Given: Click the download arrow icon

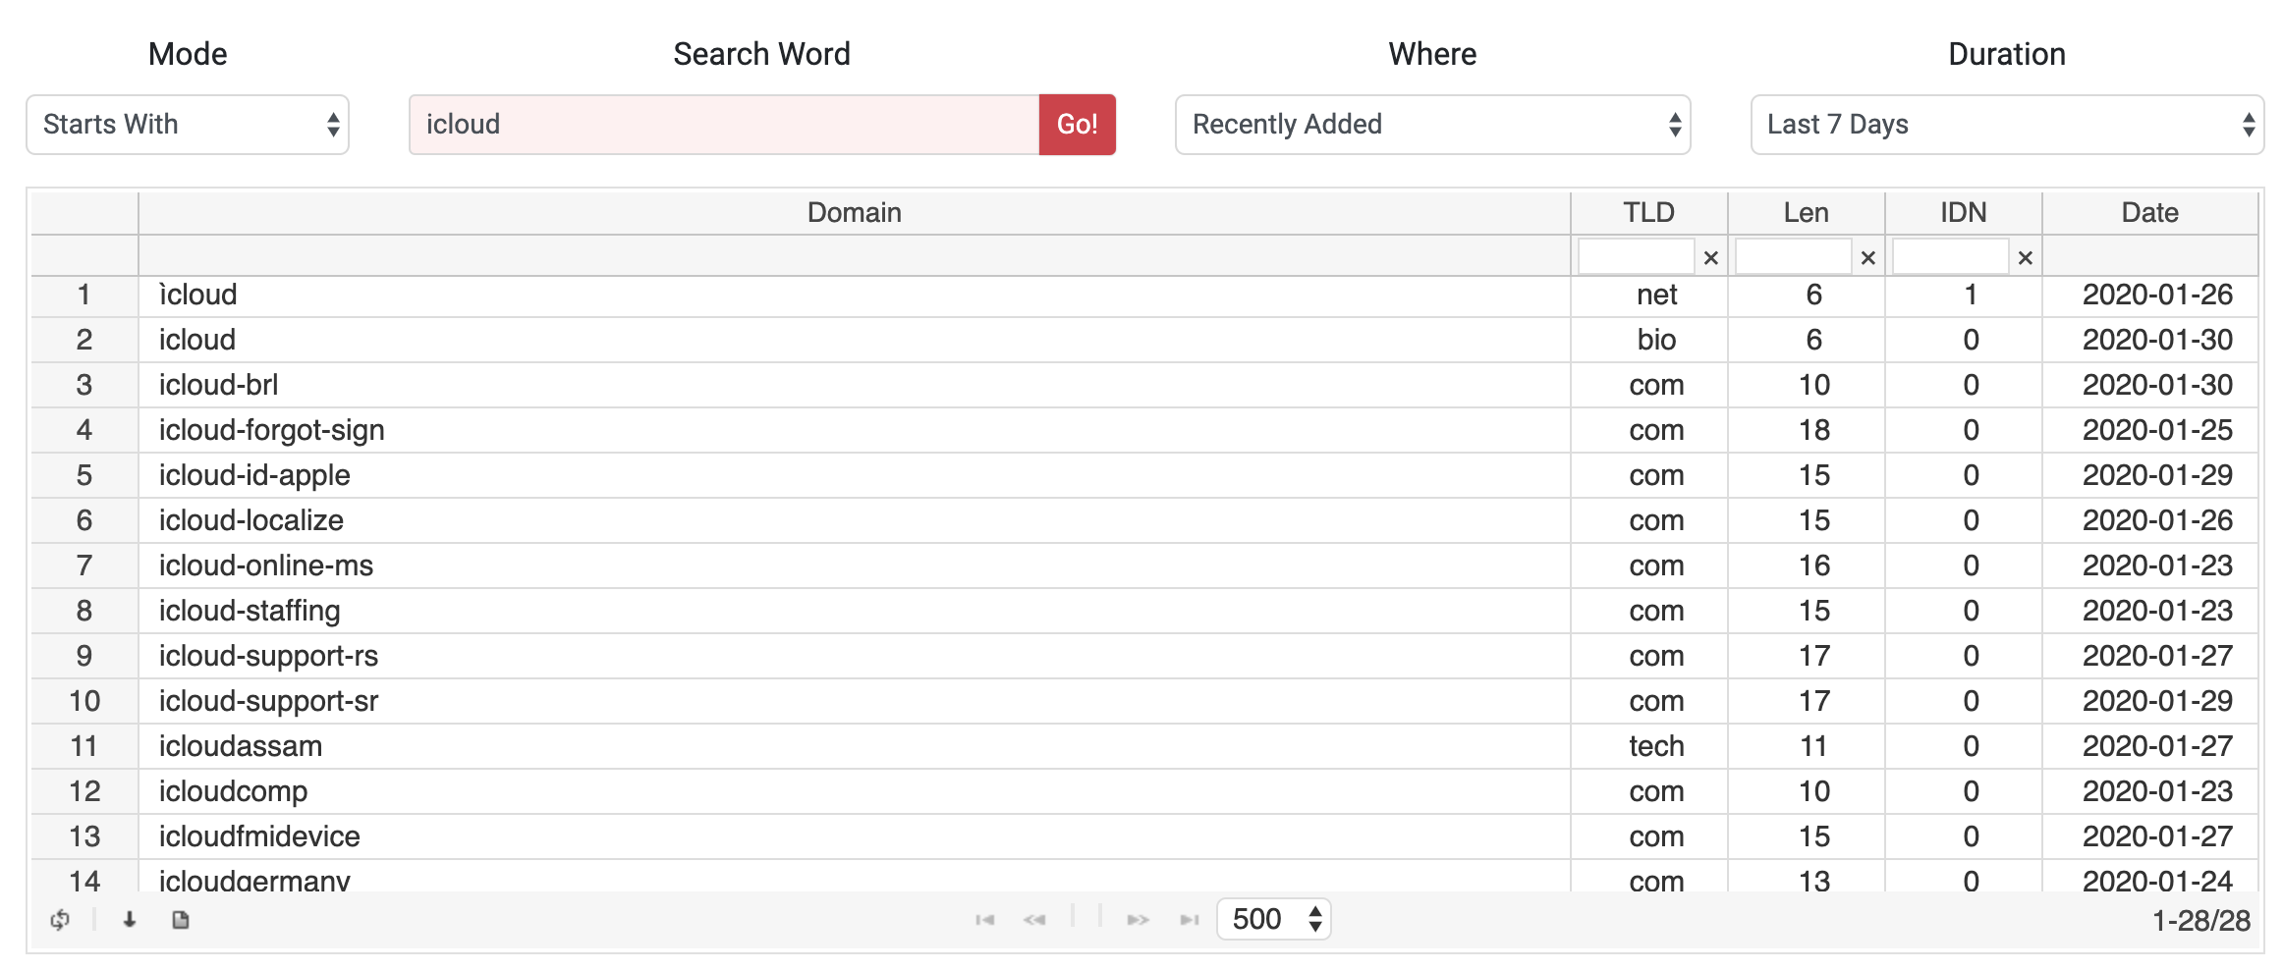Looking at the screenshot, I should [x=130, y=920].
